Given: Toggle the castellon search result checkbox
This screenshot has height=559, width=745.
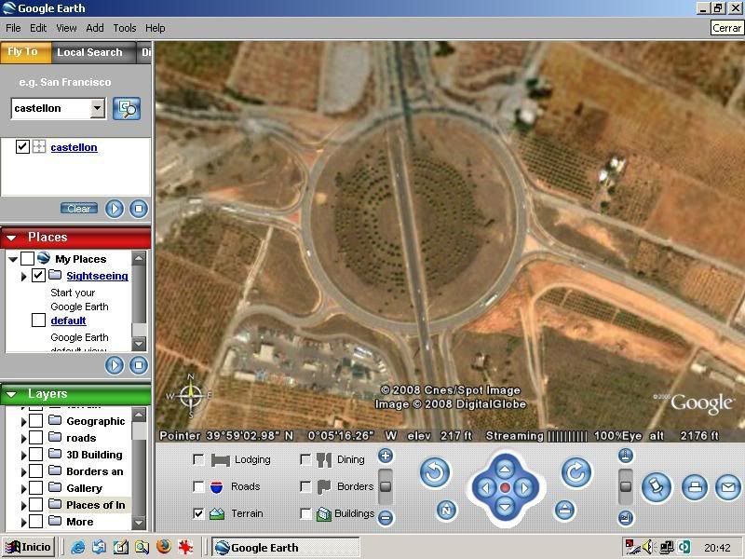Looking at the screenshot, I should [x=22, y=147].
